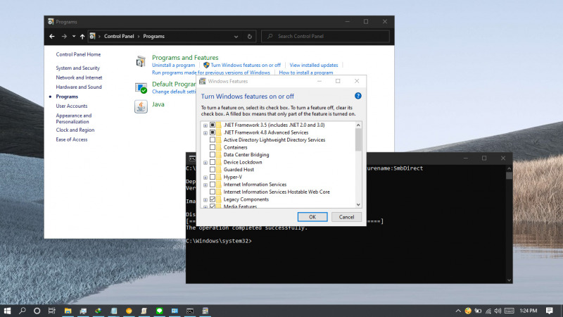The height and width of the screenshot is (317, 563).
Task: Click OK in Windows Features dialog
Action: coord(312,217)
